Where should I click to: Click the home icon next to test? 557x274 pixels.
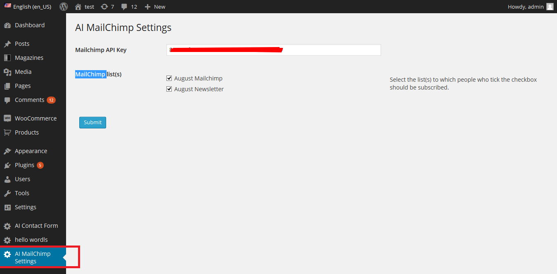(78, 7)
